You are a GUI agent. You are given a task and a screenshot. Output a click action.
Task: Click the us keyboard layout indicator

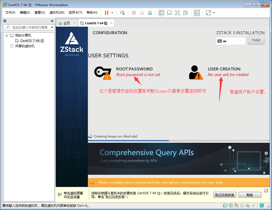pyautogui.click(x=231, y=41)
